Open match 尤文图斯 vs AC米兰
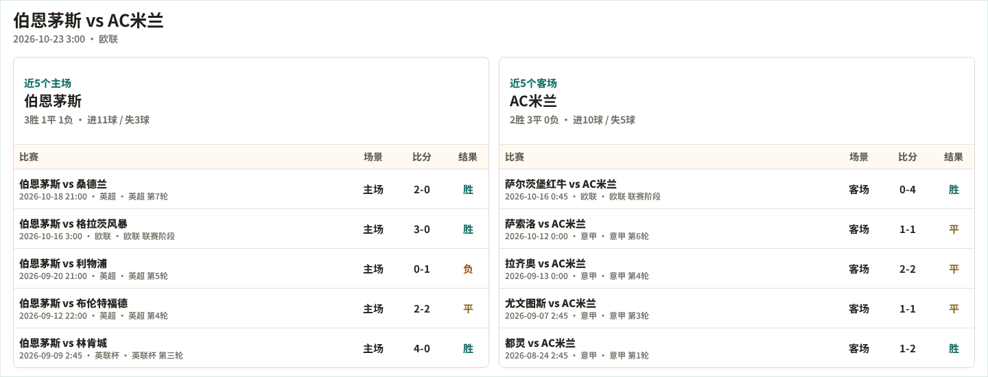The height and width of the screenshot is (377, 988). click(550, 303)
